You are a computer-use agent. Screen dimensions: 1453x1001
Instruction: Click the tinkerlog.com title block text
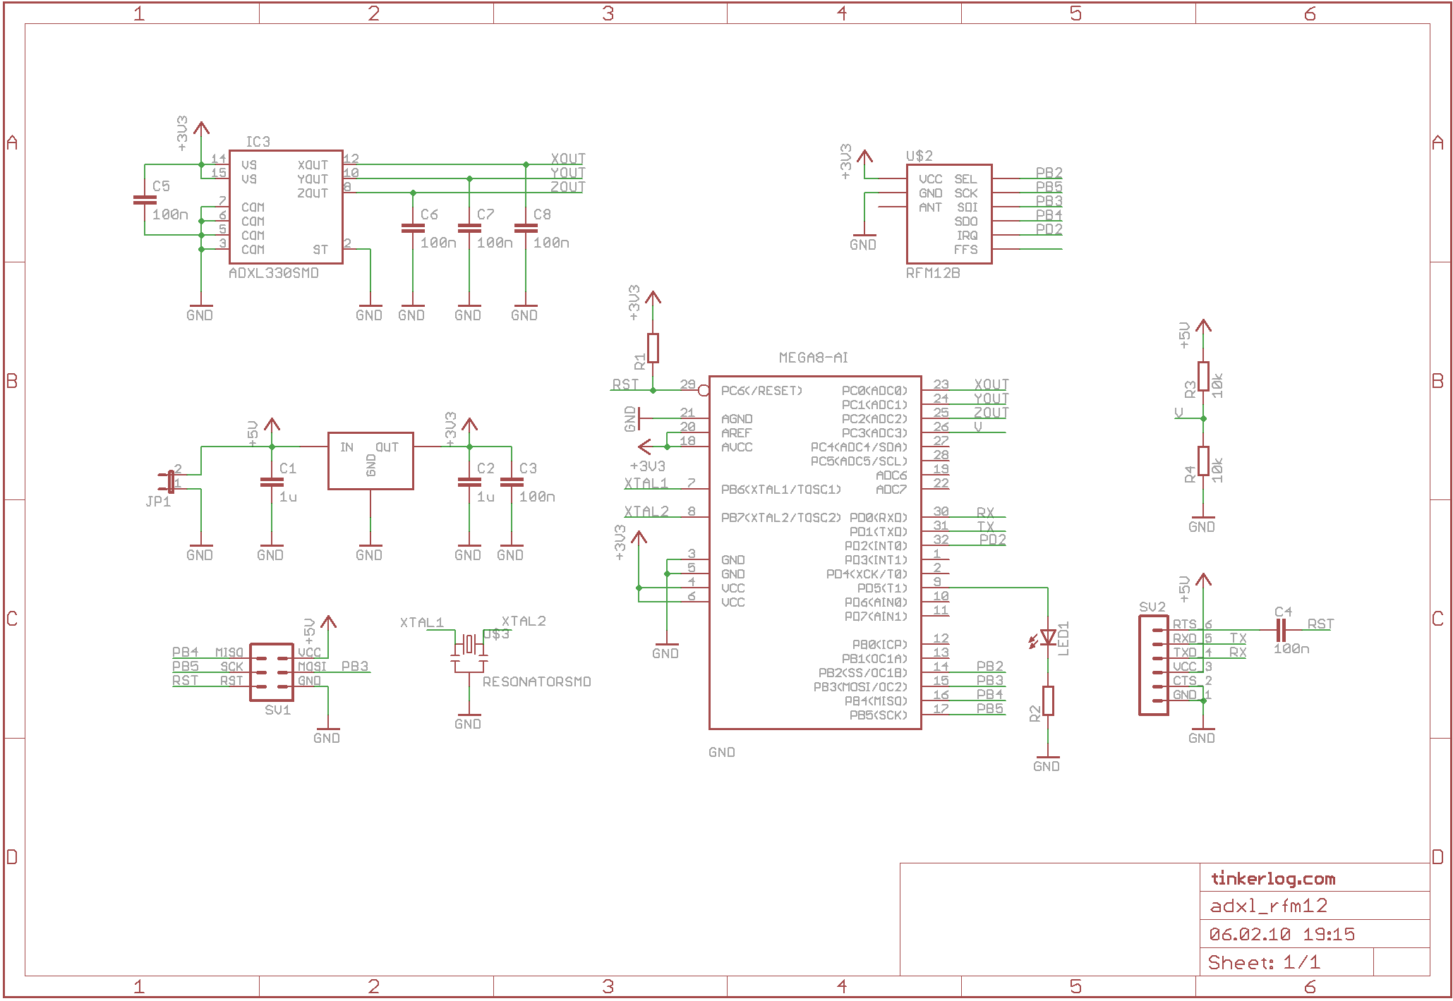click(x=1272, y=878)
